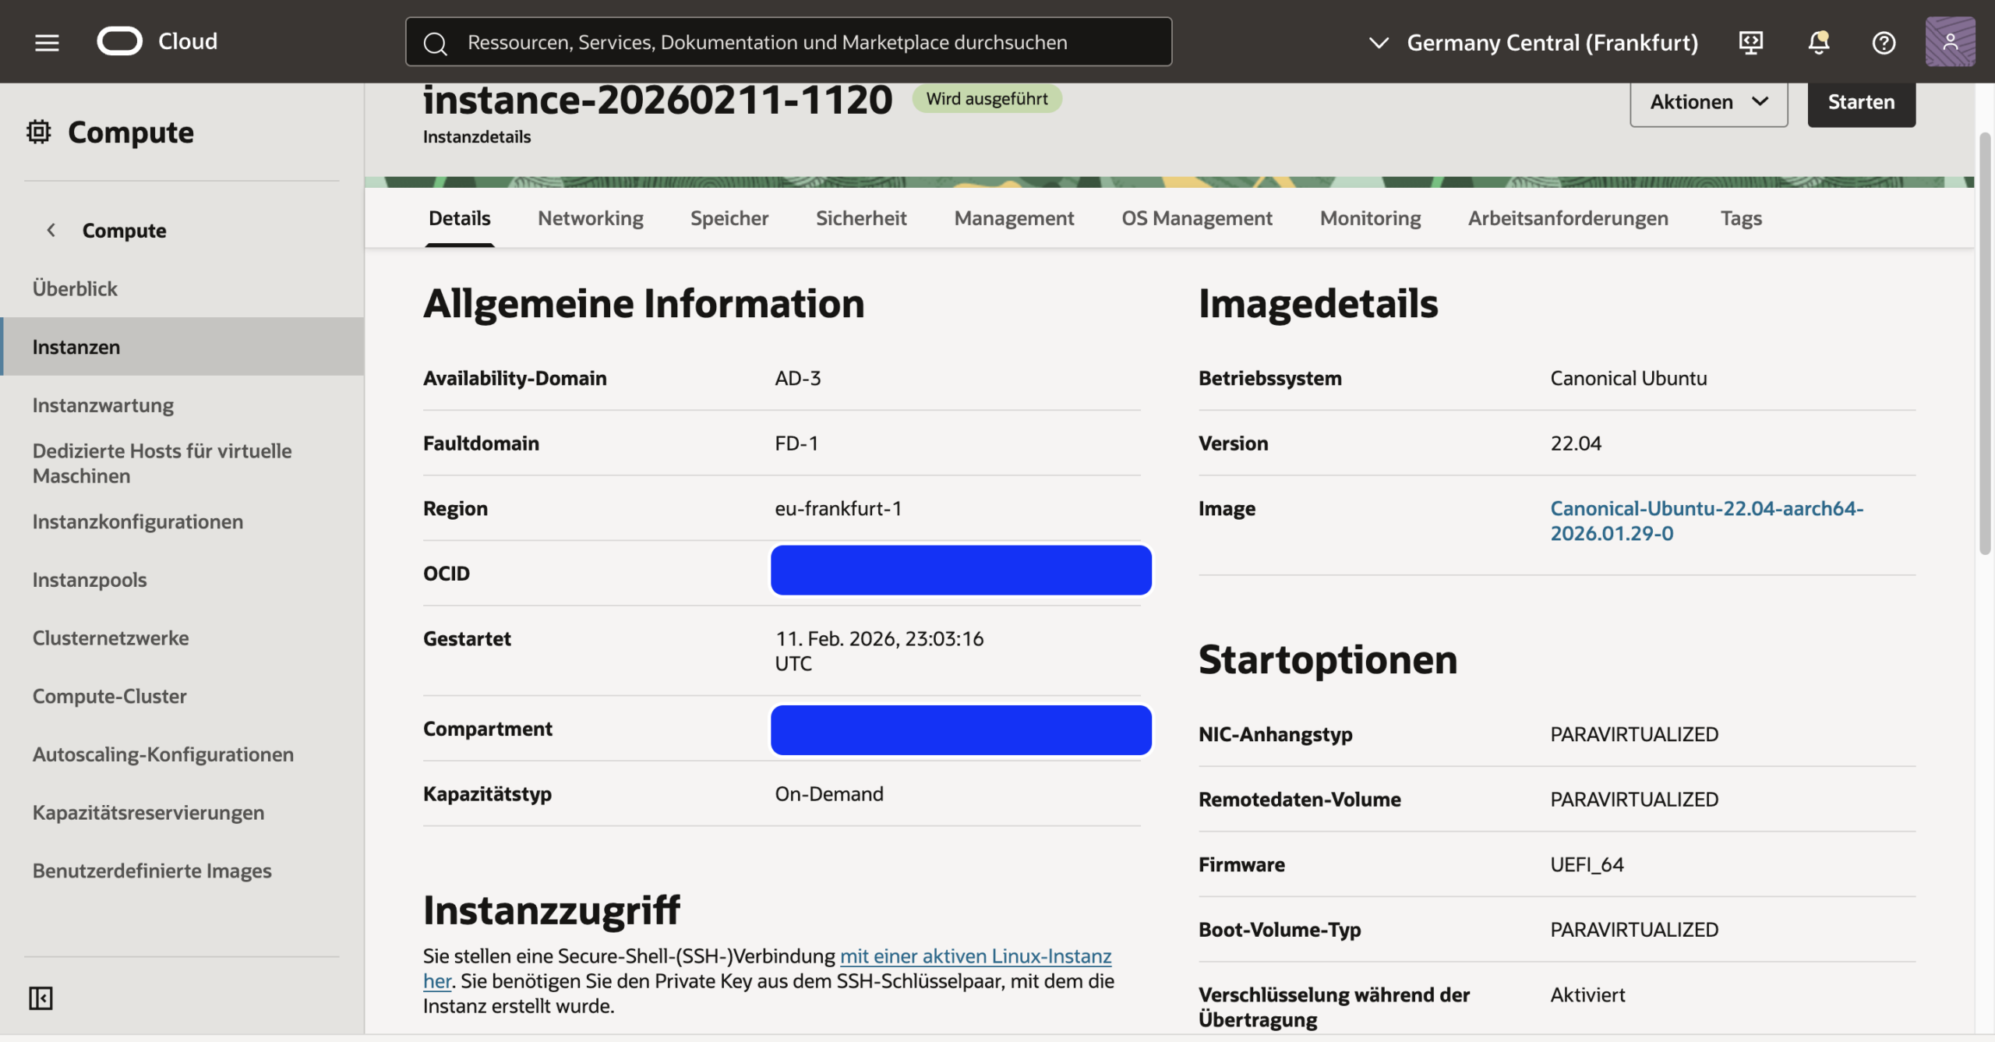Collapse the sidebar using bottom panel icon

[x=41, y=998]
